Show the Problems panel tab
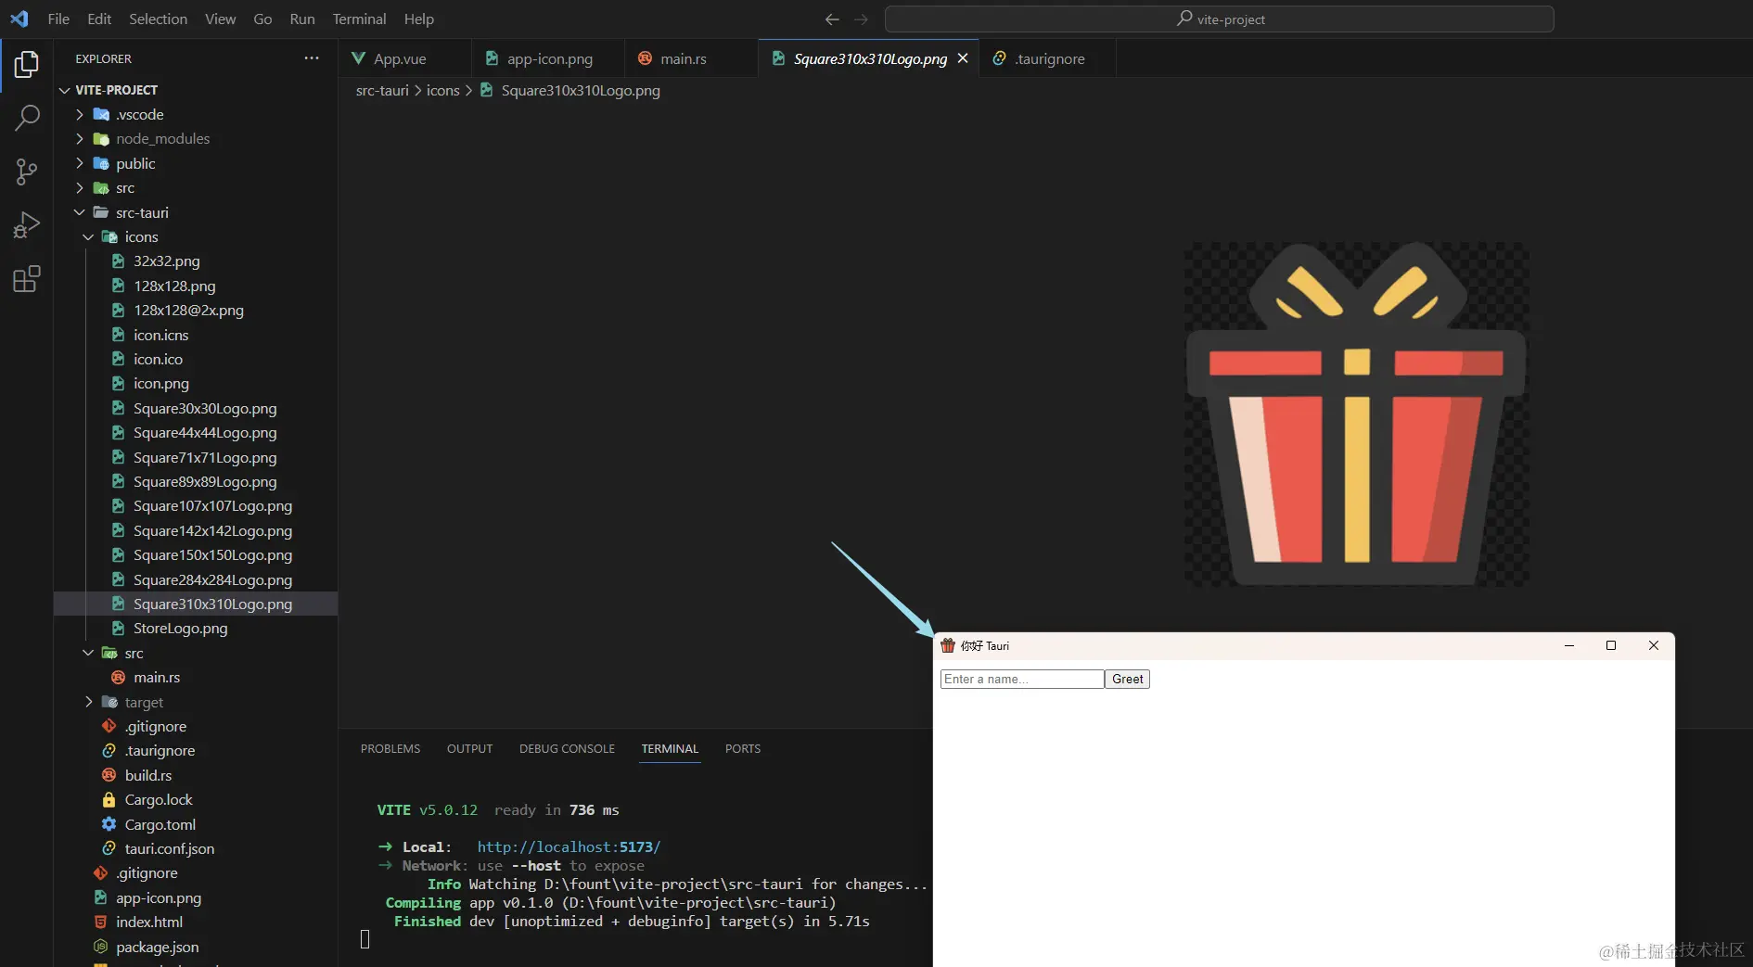The height and width of the screenshot is (967, 1753). [390, 748]
